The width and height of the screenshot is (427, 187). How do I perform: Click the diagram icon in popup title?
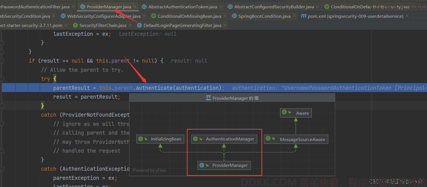[208, 98]
